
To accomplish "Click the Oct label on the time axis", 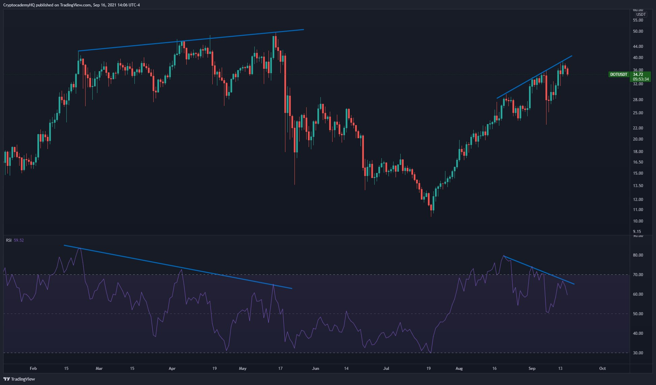I will point(602,368).
